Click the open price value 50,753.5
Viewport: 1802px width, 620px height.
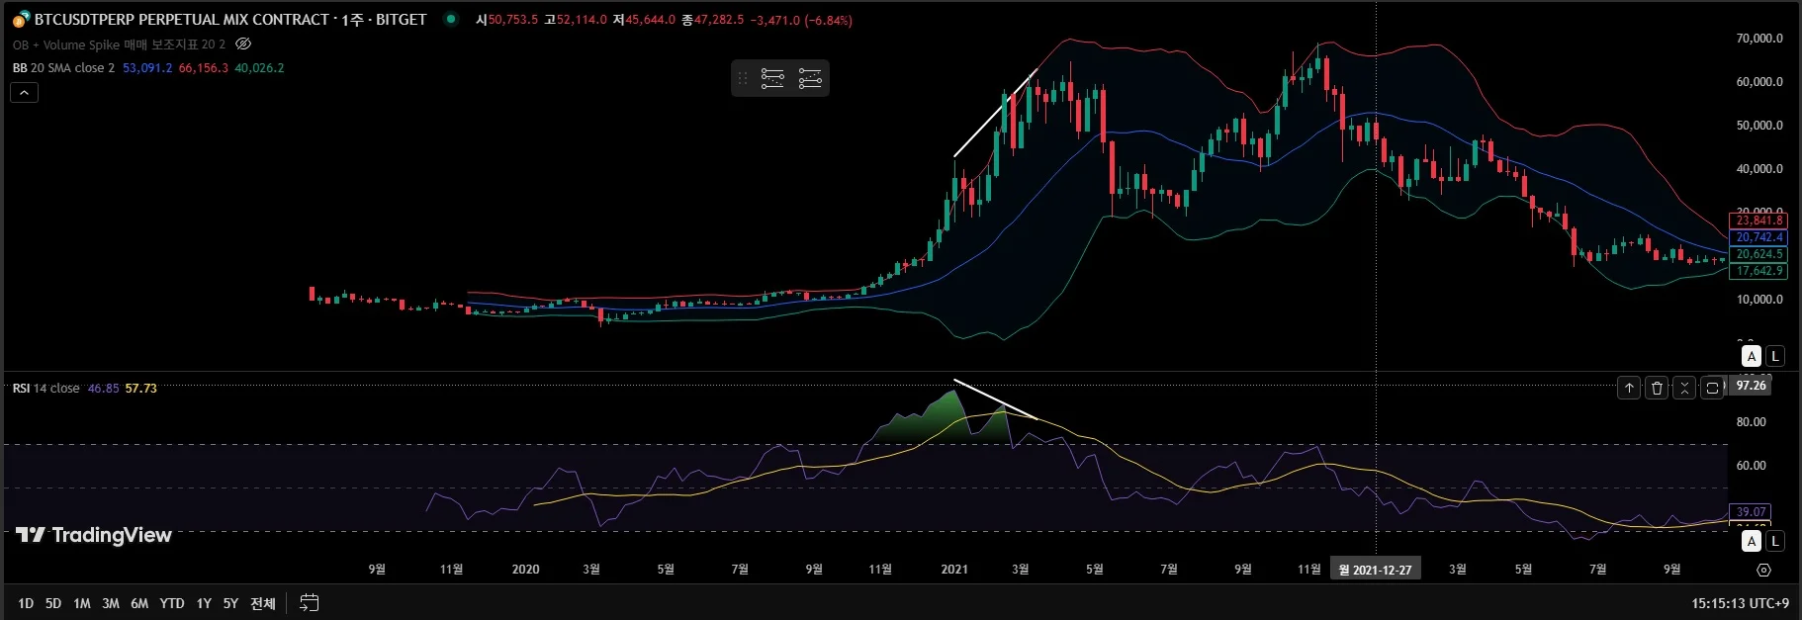[513, 20]
